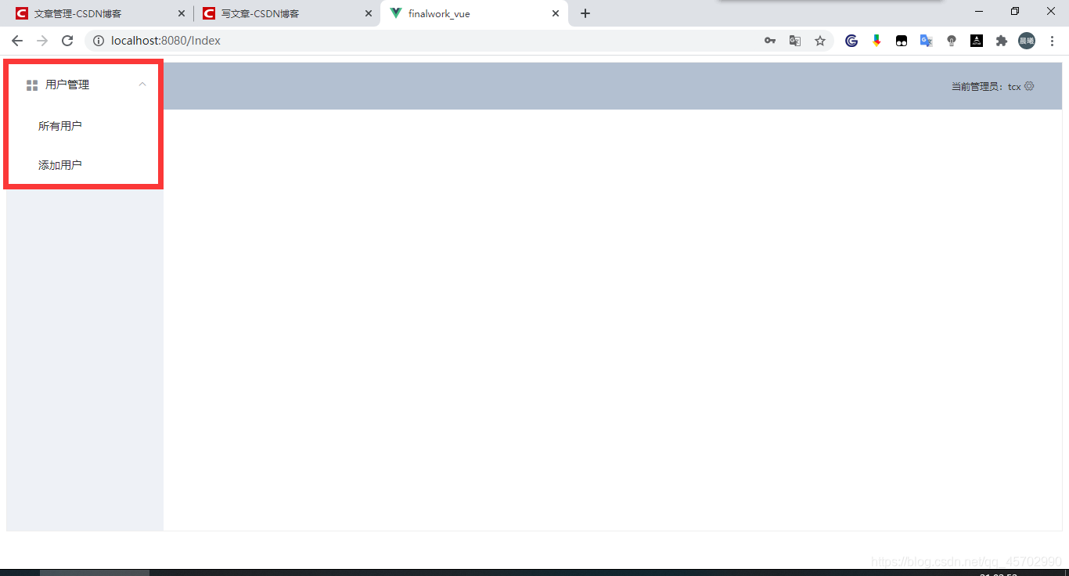Collapse the 用户管理 submenu chevron
The width and height of the screenshot is (1069, 576).
coord(142,85)
